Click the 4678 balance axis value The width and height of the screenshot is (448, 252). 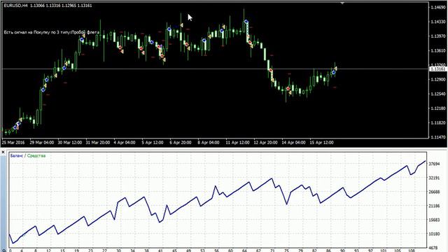point(434,248)
